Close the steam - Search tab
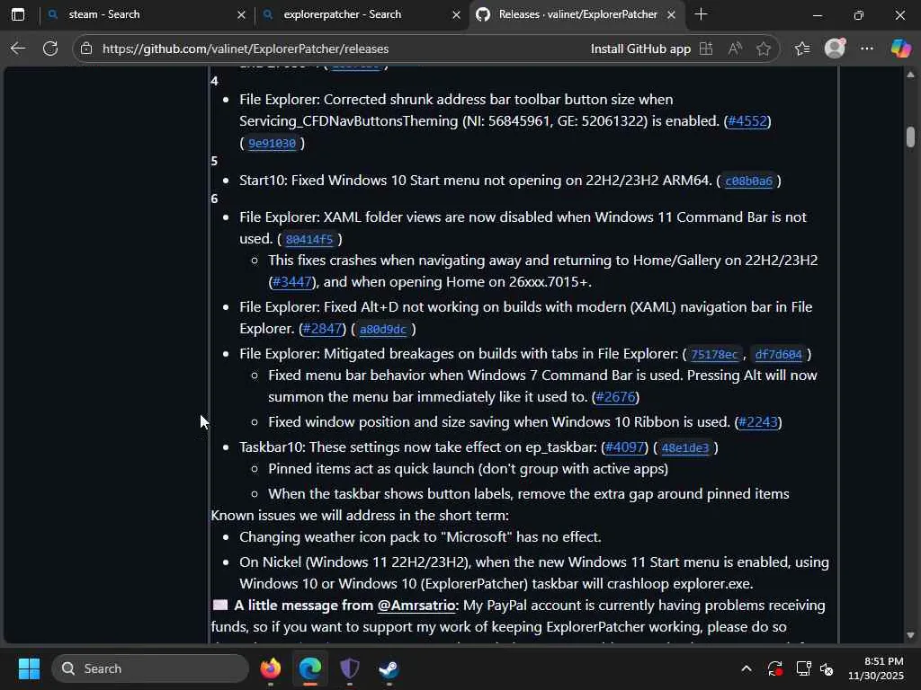Screen dimensions: 921x690 241,14
